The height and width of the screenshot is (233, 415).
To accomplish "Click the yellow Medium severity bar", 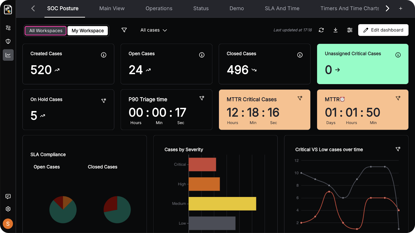I will (x=222, y=204).
